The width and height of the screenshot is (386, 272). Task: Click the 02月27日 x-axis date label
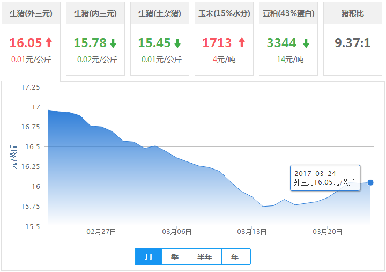tap(101, 232)
